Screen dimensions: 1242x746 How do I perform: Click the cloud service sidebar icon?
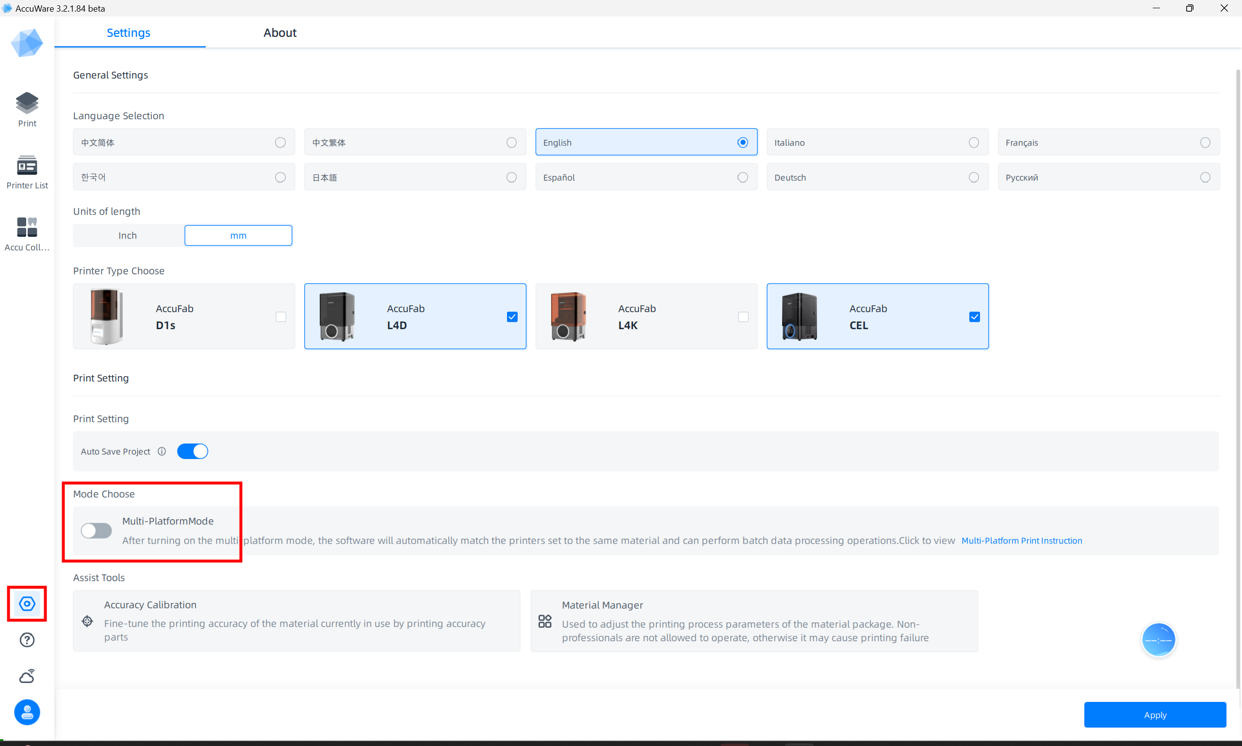[27, 676]
